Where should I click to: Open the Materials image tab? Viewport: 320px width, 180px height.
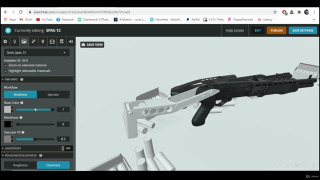[24, 41]
